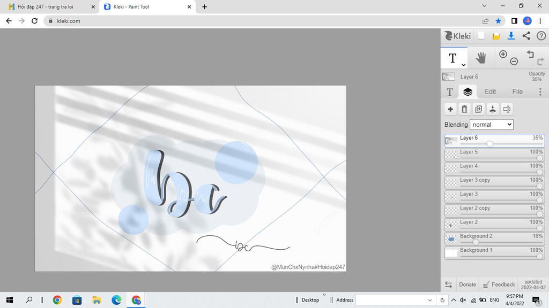This screenshot has width=549, height=308.
Task: Add a new layer with plus button
Action: [x=450, y=109]
